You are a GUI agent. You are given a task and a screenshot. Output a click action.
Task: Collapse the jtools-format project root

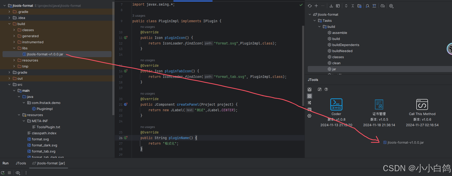pyautogui.click(x=5, y=6)
